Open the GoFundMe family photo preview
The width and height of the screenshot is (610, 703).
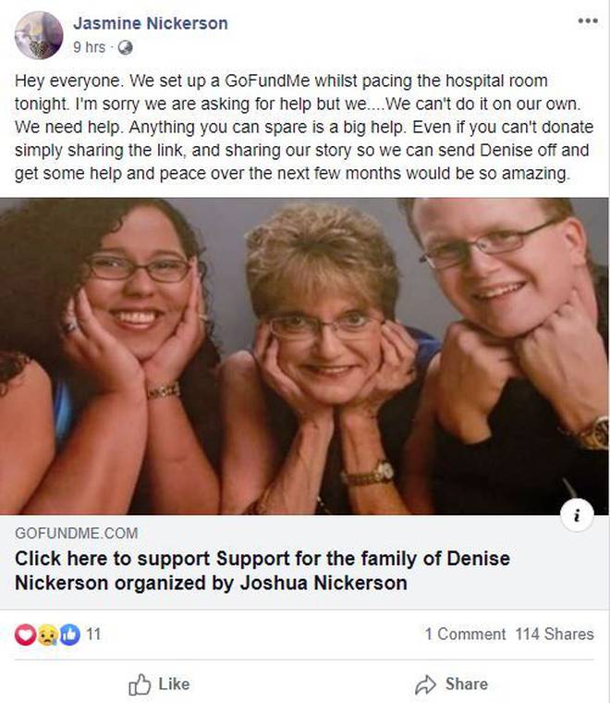[x=305, y=356]
